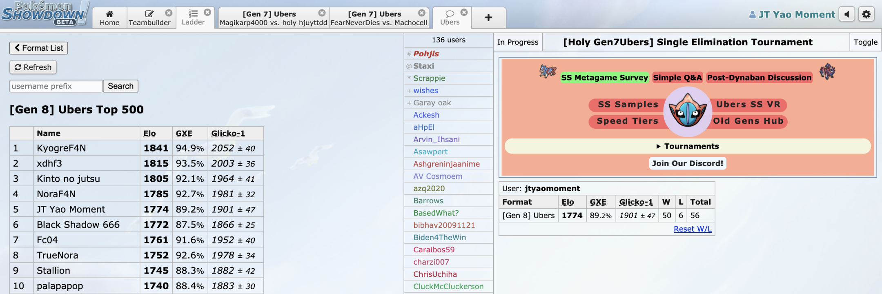Screen dimensions: 882x294
Task: Go back to the Format List
Action: click(x=39, y=48)
